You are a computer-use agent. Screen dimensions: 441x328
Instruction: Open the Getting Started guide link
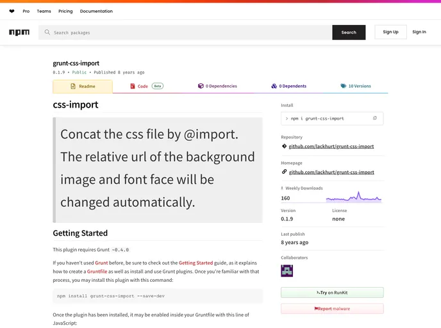tap(196, 263)
